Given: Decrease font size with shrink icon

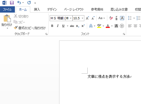Looking at the screenshot, I should point(93,18).
